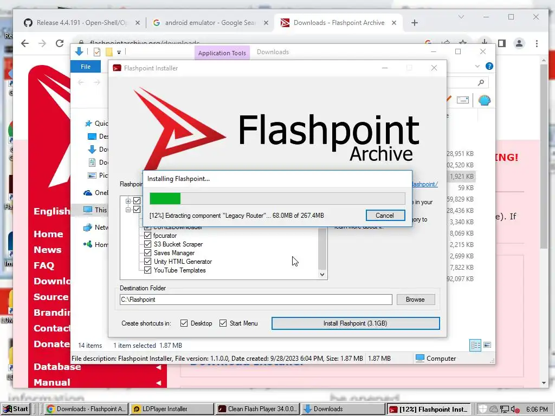Open Chrome tab search chevron
Image resolution: width=555 pixels, height=416 pixels.
[461, 17]
